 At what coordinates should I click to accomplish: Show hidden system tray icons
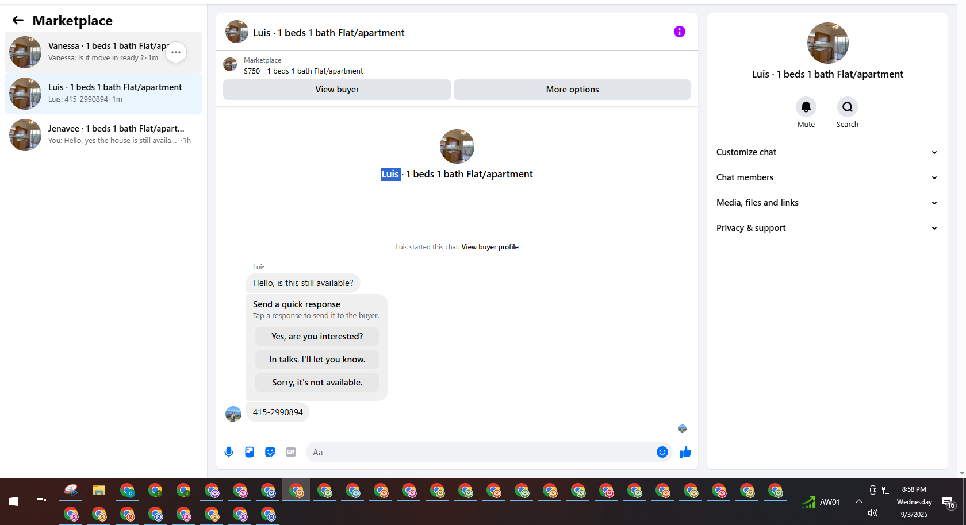pyautogui.click(x=858, y=501)
